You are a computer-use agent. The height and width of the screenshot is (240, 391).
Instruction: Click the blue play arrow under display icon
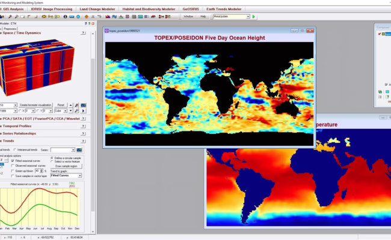(x=83, y=110)
